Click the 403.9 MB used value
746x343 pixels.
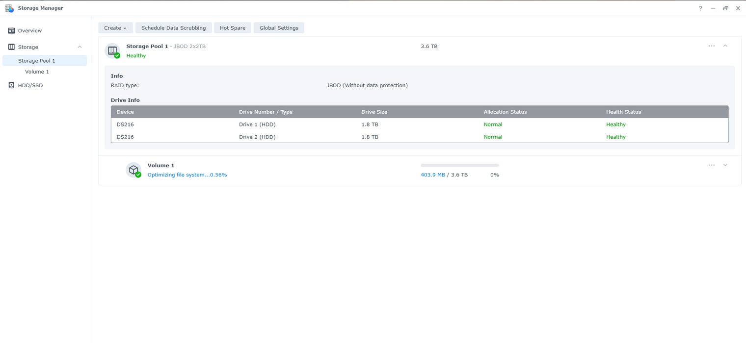[x=433, y=175]
